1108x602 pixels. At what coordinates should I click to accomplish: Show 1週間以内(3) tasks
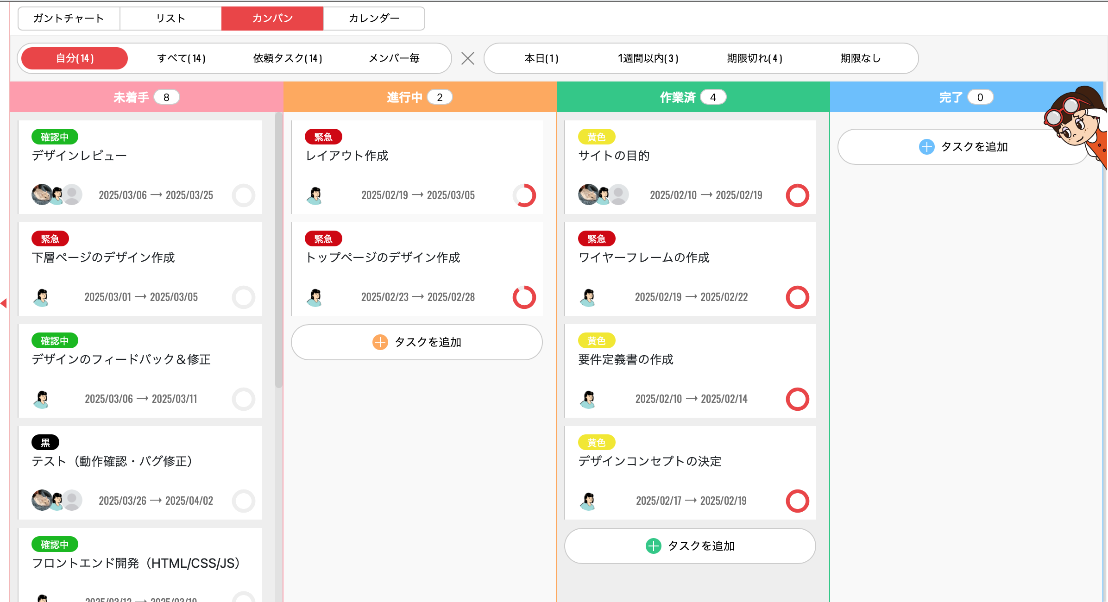(648, 58)
